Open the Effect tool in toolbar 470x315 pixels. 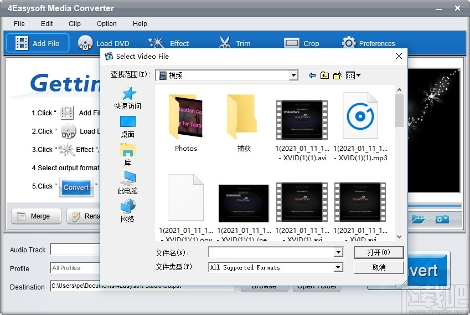click(169, 43)
